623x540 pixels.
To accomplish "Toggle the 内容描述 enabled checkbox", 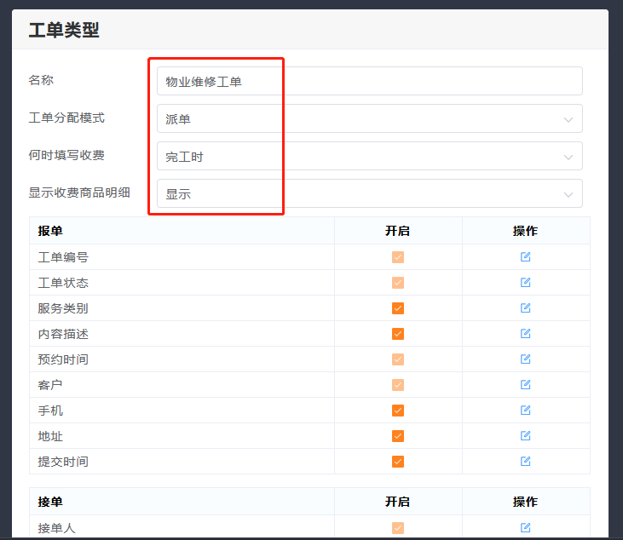I will coord(398,334).
